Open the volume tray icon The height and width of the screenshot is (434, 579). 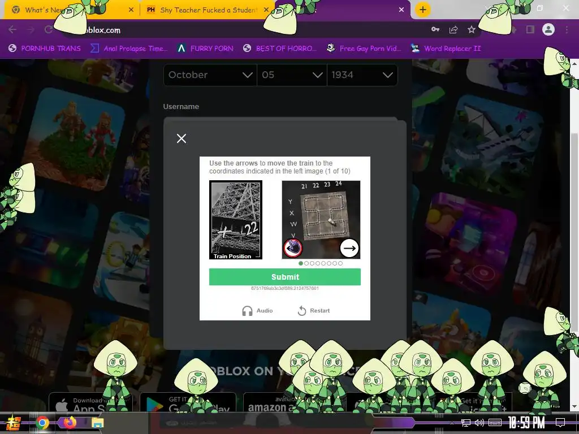pos(479,423)
